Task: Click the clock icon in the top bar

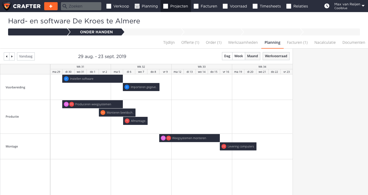Action: (x=326, y=6)
